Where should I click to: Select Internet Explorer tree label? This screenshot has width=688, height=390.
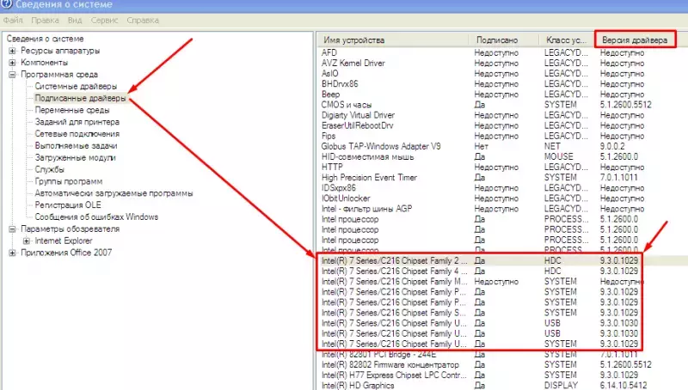pos(63,241)
